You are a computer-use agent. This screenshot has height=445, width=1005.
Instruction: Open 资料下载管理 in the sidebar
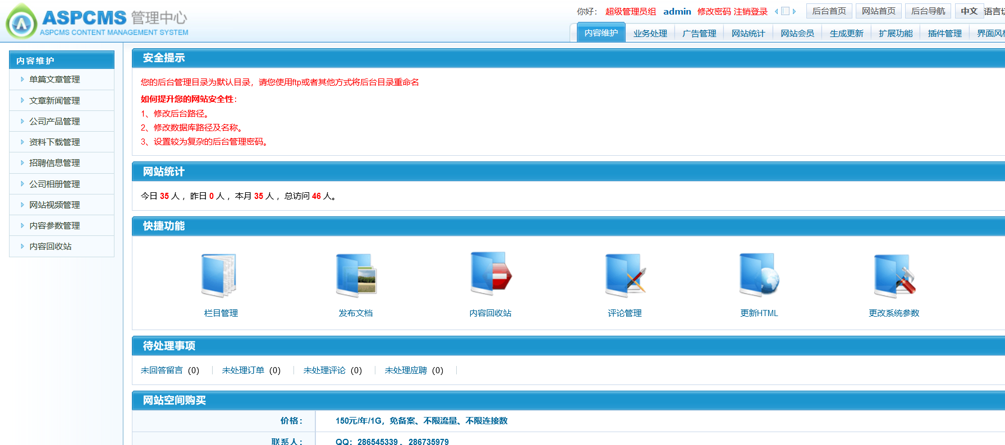54,142
